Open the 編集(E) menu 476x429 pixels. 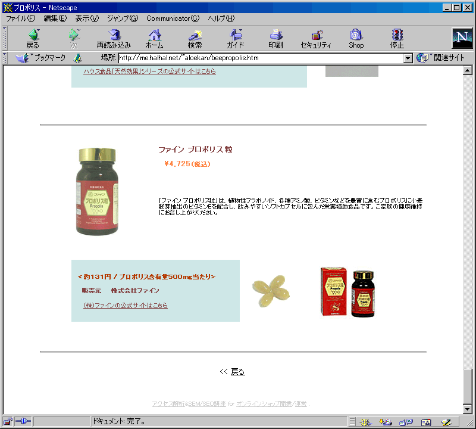click(55, 18)
